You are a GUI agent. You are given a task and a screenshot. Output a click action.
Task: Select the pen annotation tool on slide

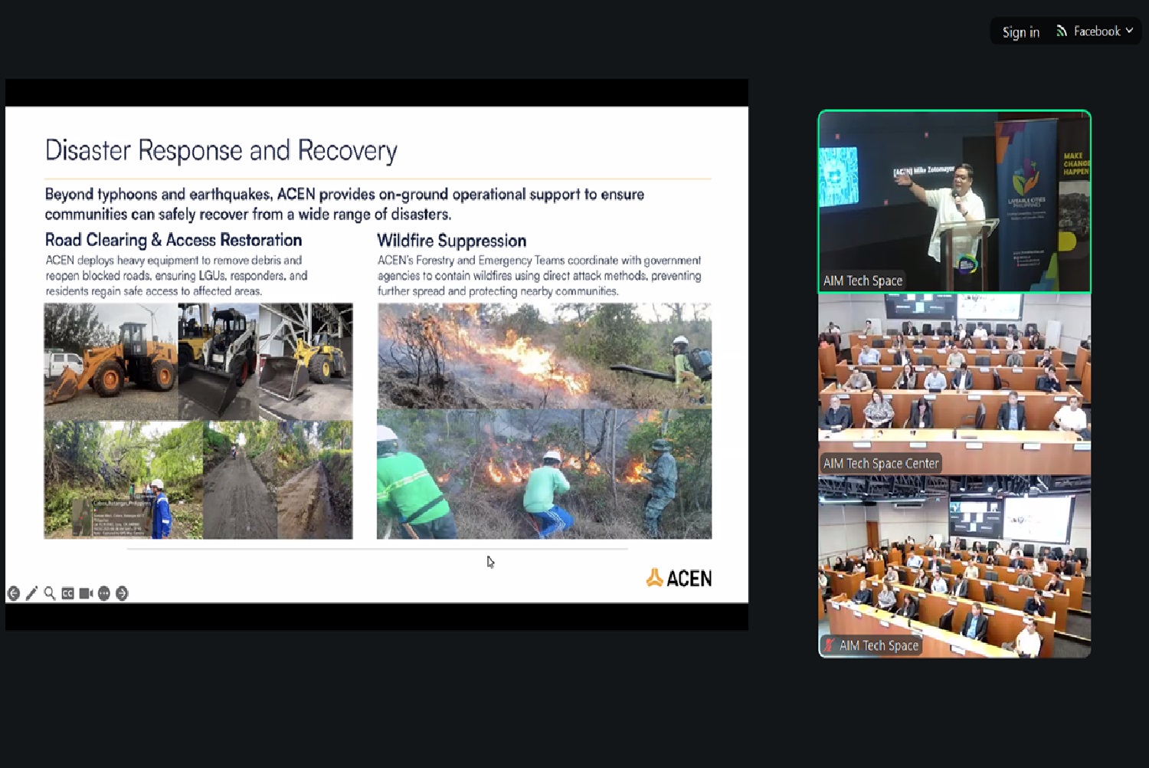31,593
